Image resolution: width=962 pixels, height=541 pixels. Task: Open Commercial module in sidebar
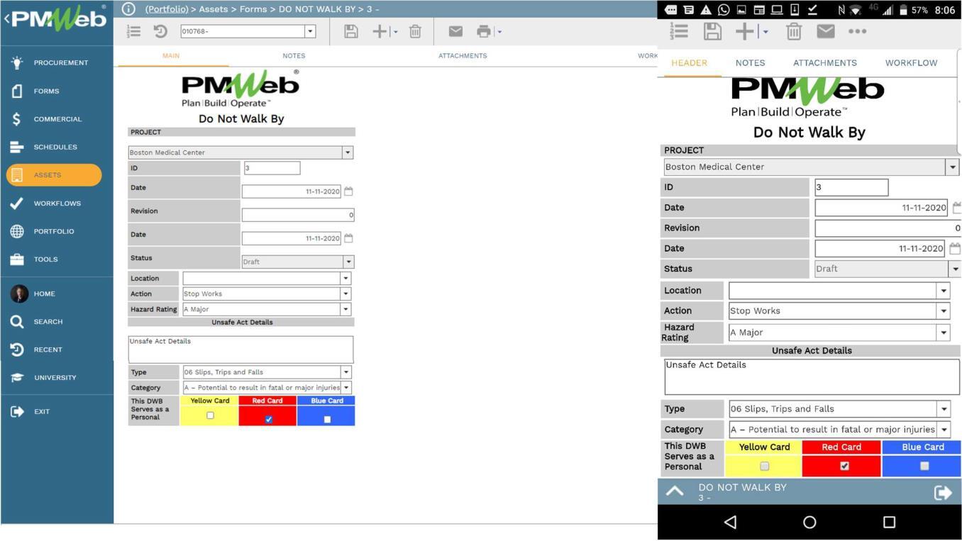coord(46,119)
